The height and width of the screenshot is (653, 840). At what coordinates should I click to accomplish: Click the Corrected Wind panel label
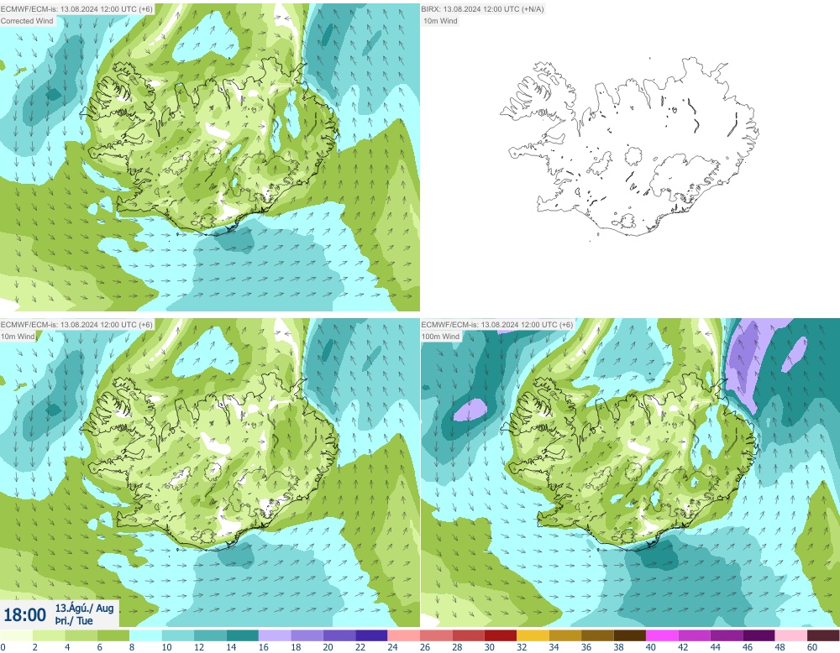pyautogui.click(x=28, y=21)
